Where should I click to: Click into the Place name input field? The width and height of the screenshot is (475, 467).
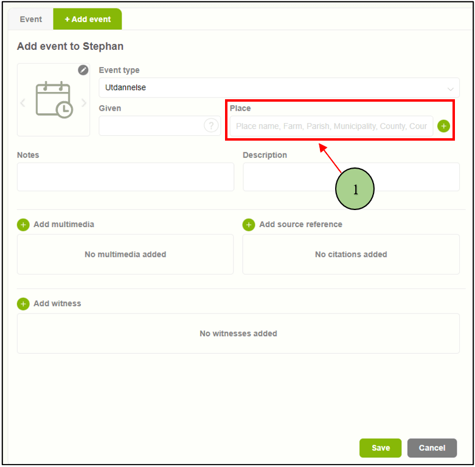[331, 126]
